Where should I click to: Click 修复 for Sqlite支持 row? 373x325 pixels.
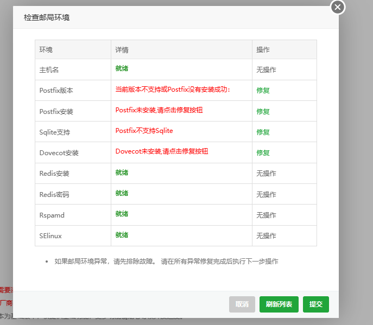(x=263, y=132)
